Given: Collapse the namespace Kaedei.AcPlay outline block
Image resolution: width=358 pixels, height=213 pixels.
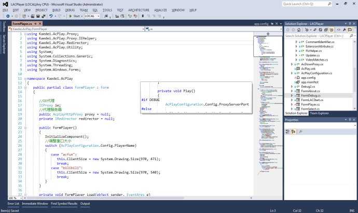Looking at the screenshot, I should coord(25,78).
